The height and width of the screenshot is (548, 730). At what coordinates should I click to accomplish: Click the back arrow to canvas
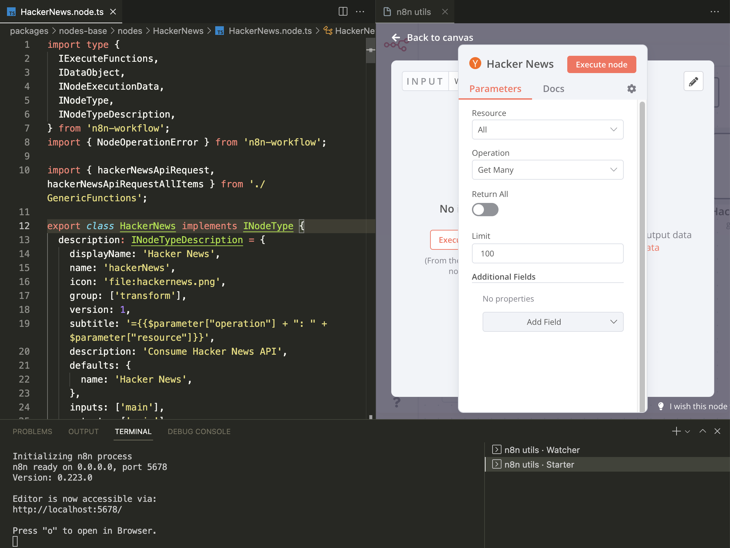(x=396, y=38)
